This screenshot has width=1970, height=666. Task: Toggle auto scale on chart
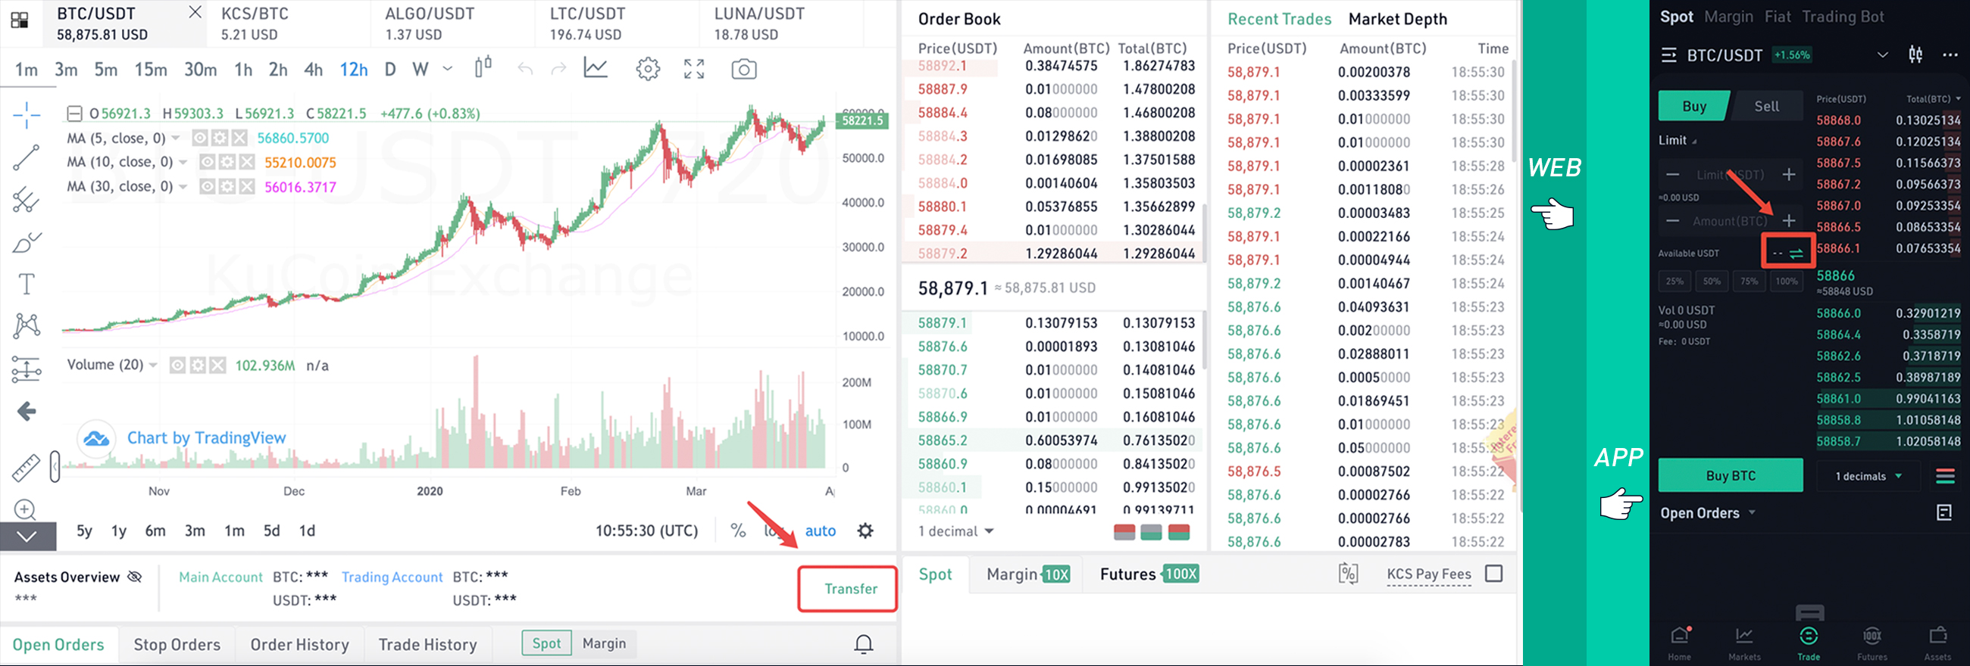pos(820,531)
